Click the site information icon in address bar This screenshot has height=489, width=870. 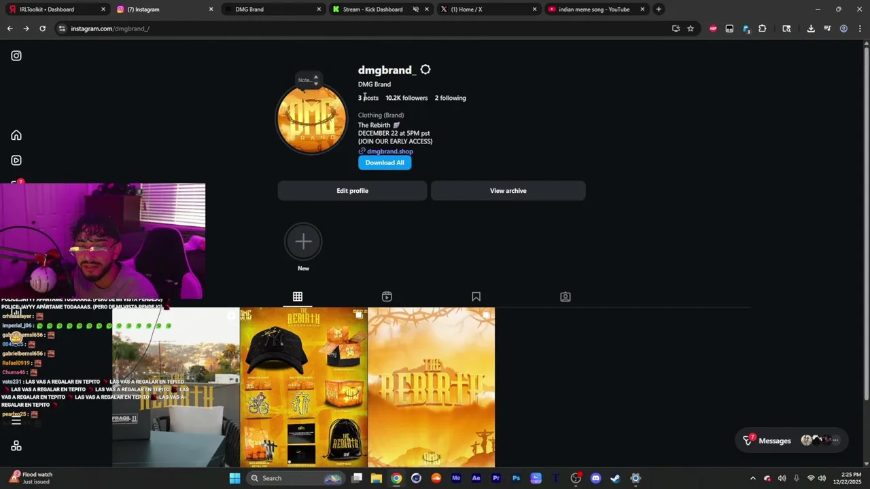62,29
